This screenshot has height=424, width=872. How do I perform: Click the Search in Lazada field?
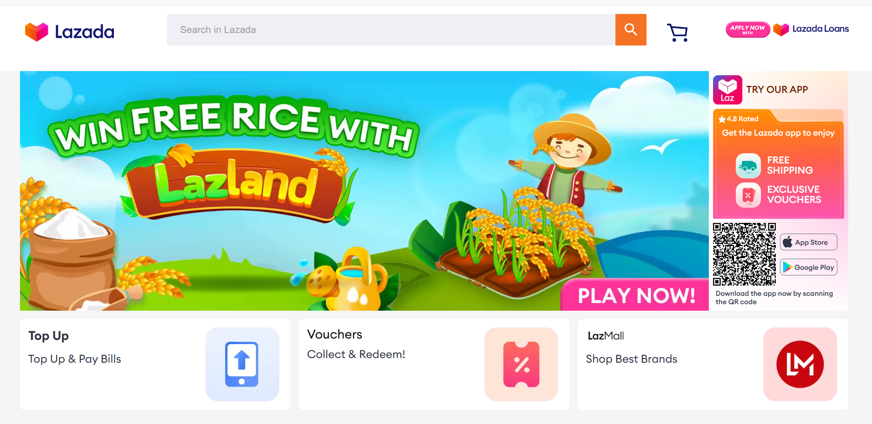coord(391,30)
